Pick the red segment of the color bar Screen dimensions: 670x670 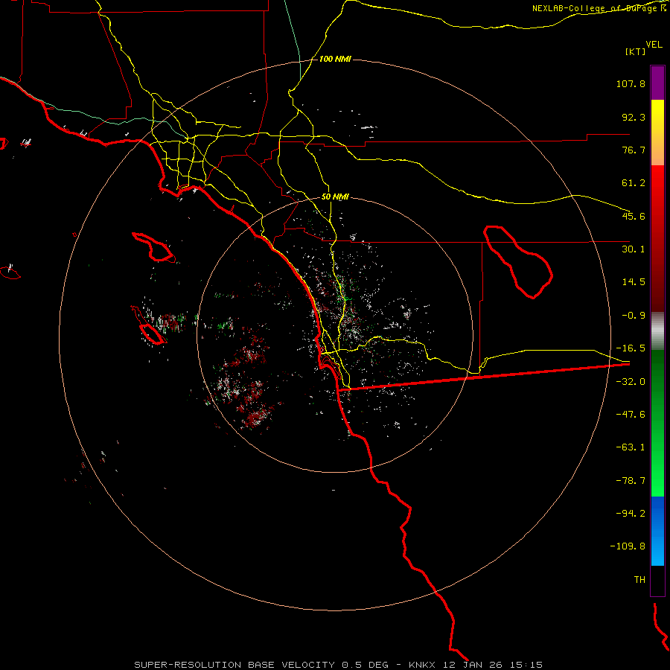(657, 238)
